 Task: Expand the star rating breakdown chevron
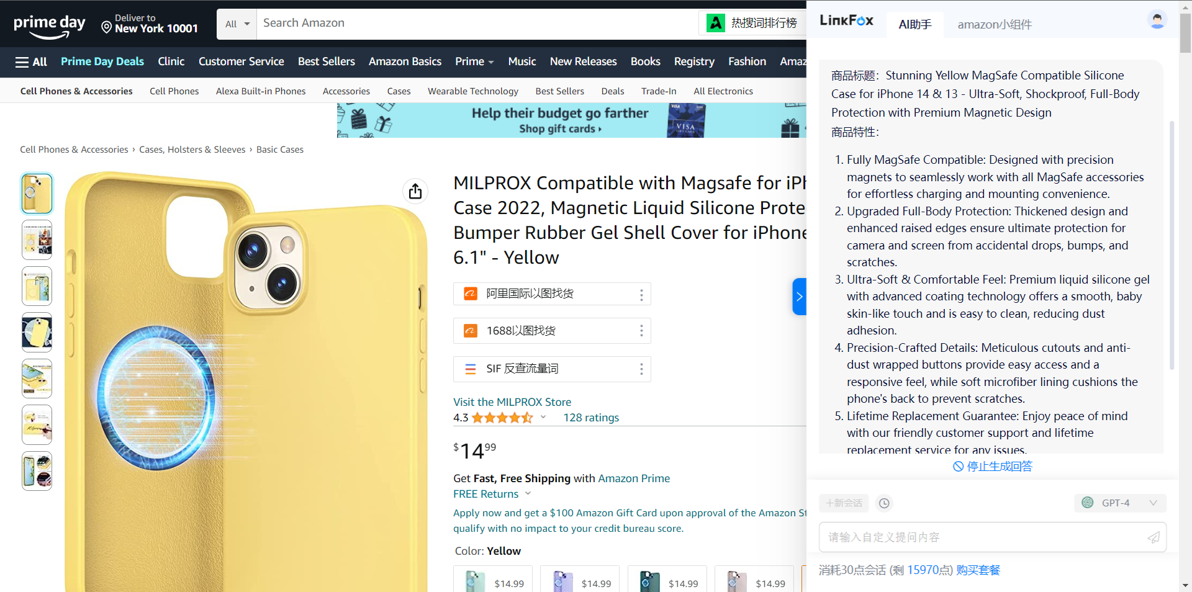(543, 418)
